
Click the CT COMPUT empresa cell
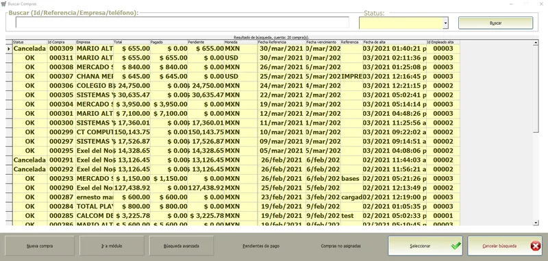95,132
